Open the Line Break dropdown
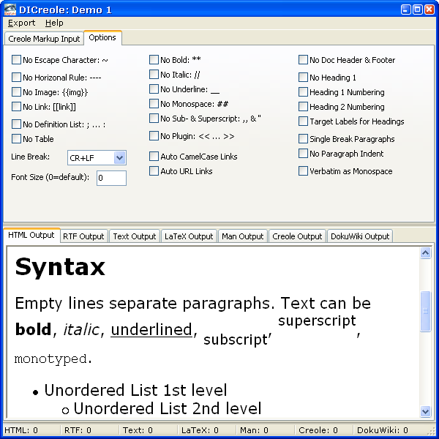Image resolution: width=439 pixels, height=439 pixels. point(120,158)
